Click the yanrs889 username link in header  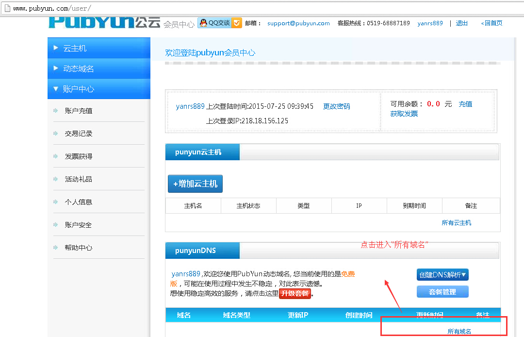click(430, 23)
